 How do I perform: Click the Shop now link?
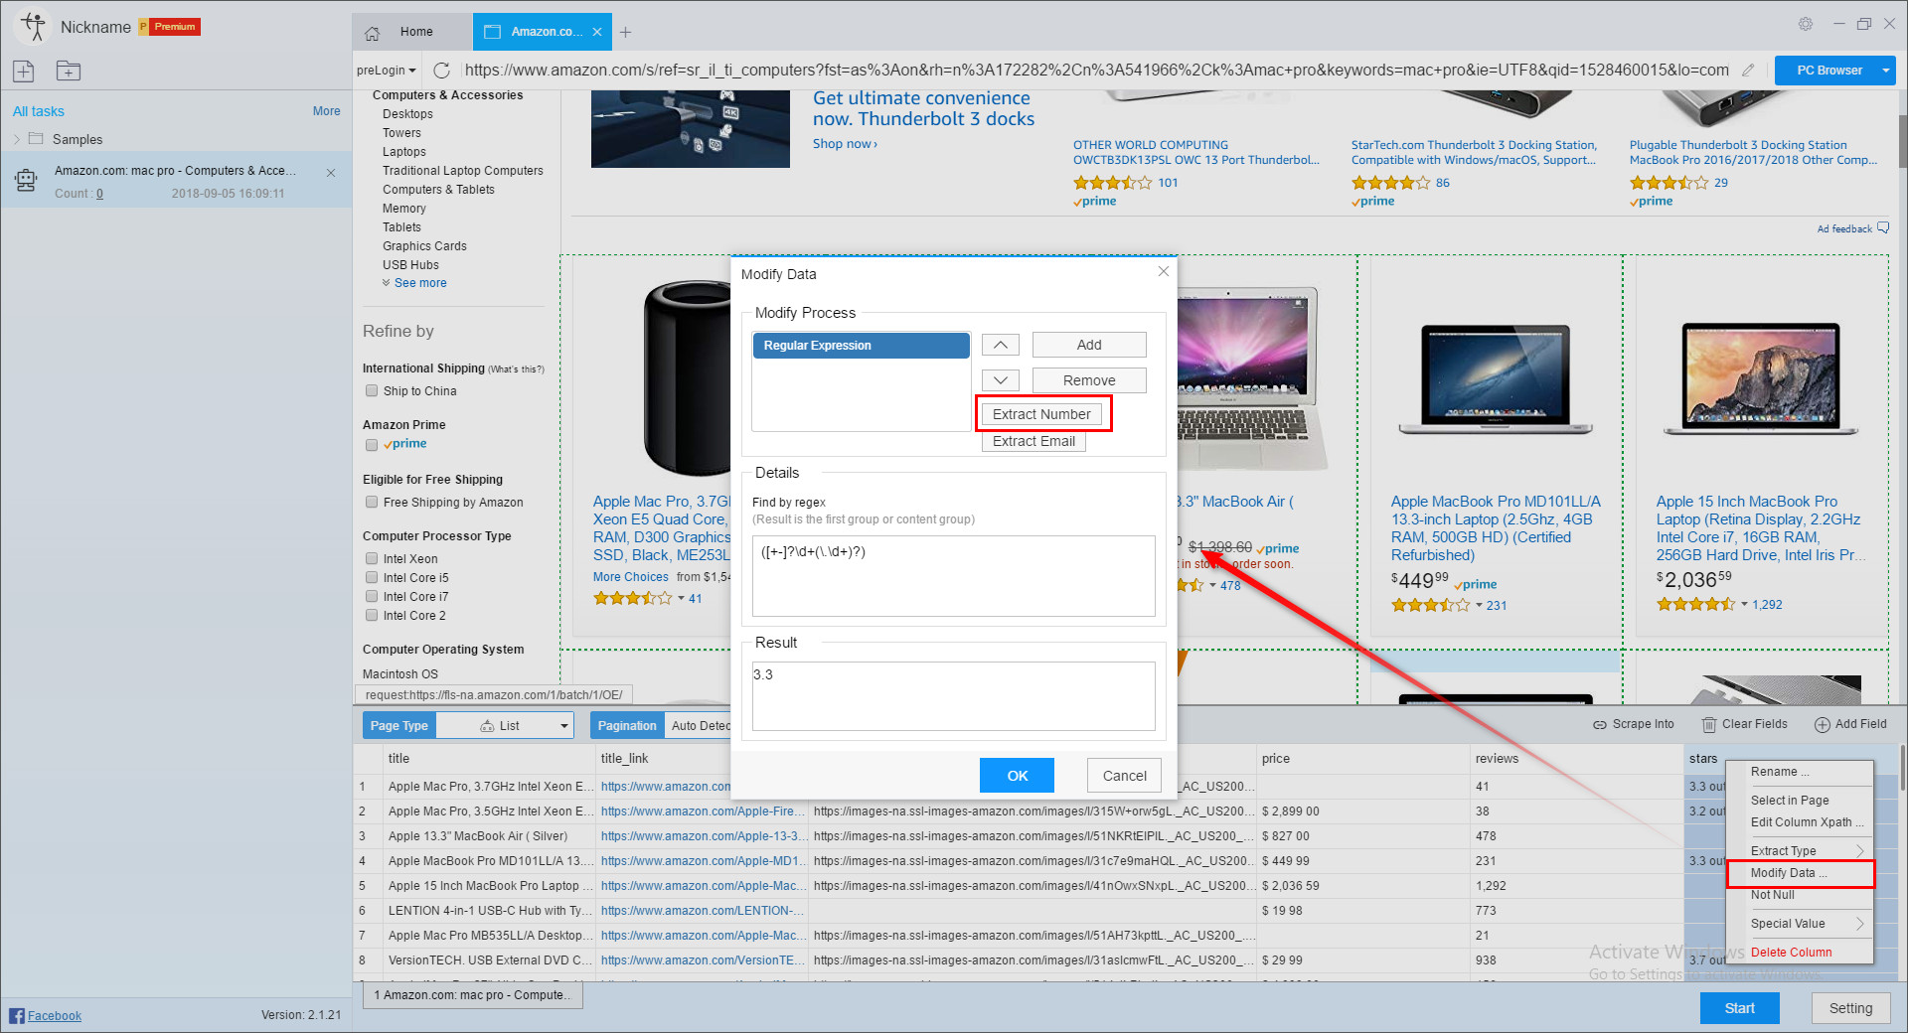(845, 144)
